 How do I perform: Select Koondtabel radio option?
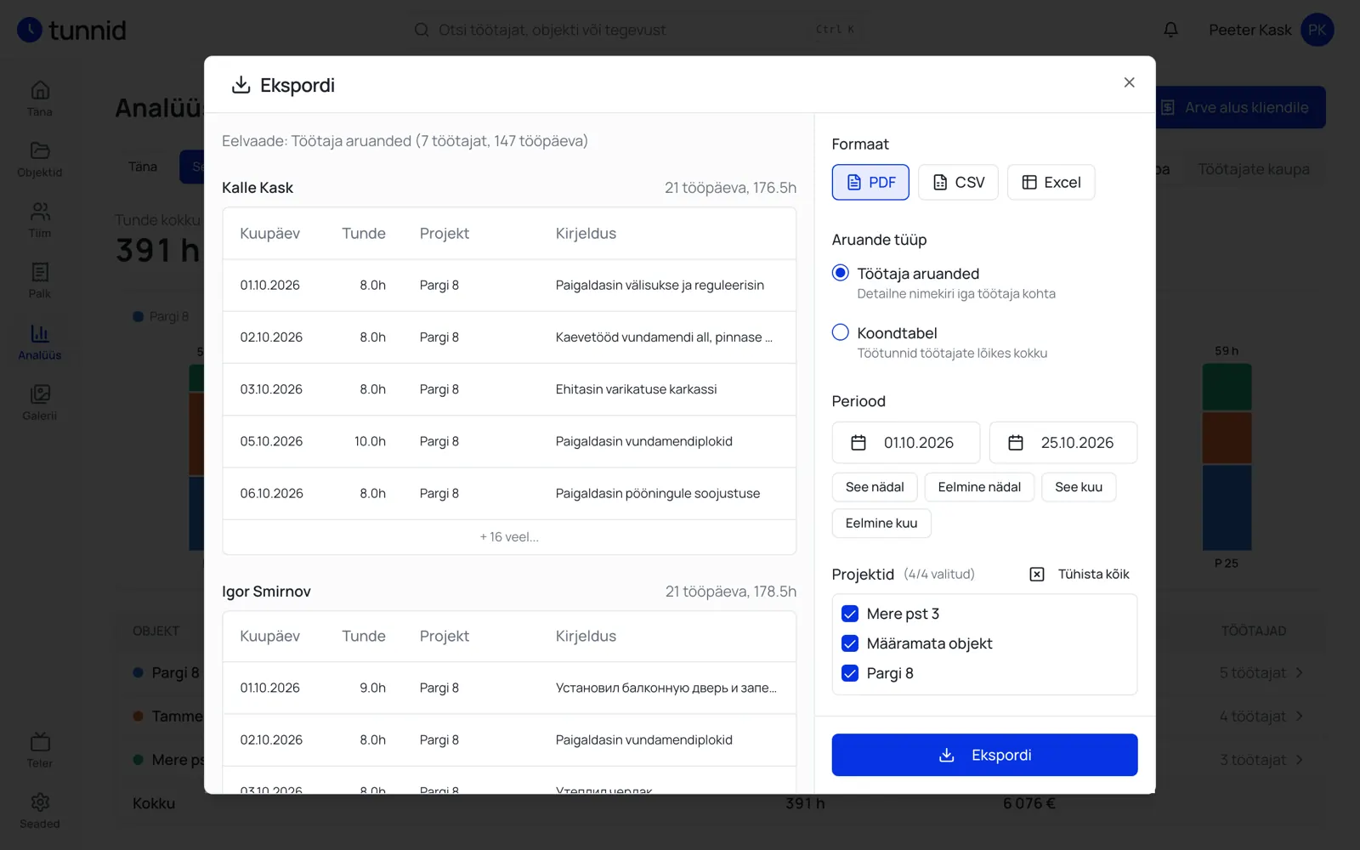point(841,332)
